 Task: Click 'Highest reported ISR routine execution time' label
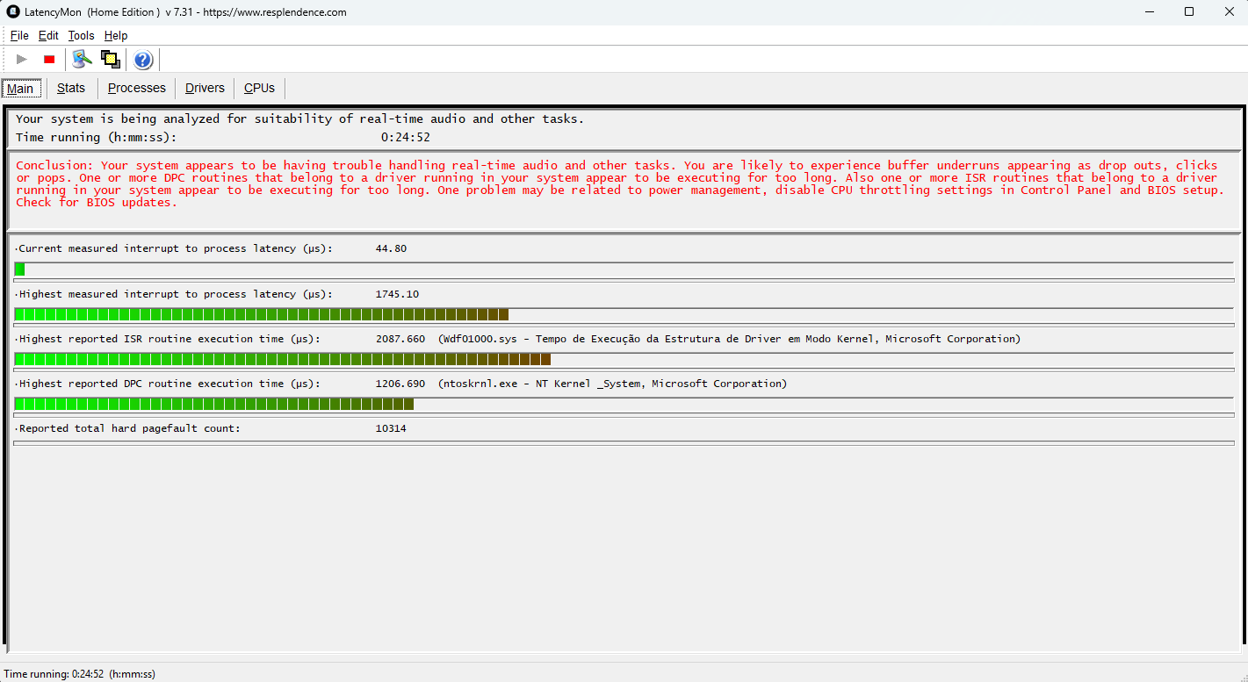click(168, 339)
